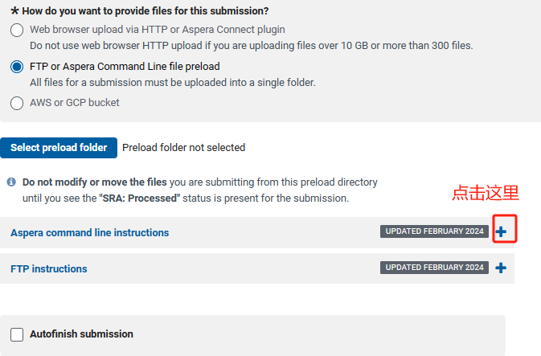This screenshot has height=356, width=541.
Task: Click Updated February 2024 badge in FTP row
Action: click(434, 268)
